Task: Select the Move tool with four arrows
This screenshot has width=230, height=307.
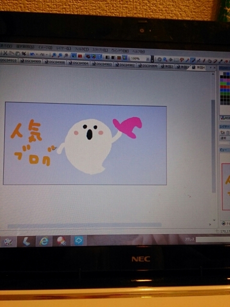Action: tap(171, 59)
